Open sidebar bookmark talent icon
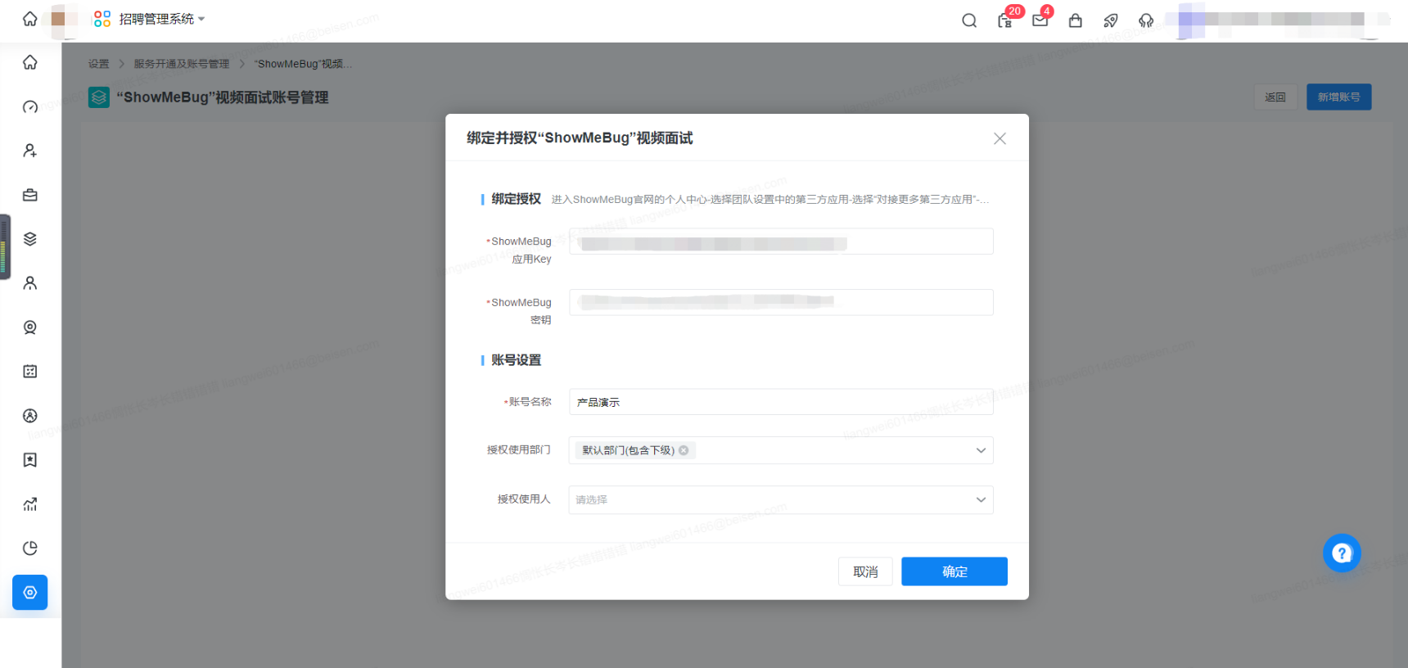Screen dimensions: 1408x668 (x=30, y=460)
